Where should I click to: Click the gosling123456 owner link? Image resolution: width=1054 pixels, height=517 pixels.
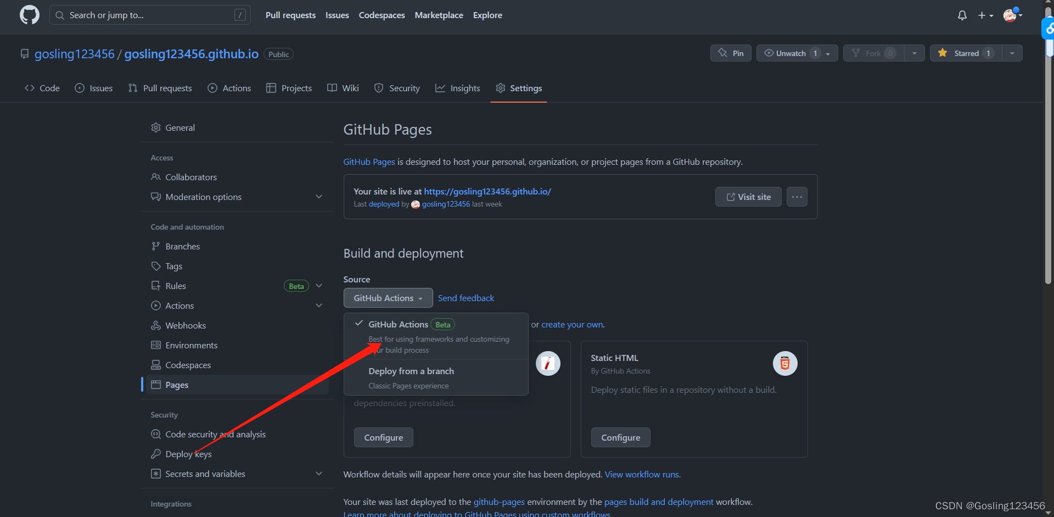coord(75,54)
